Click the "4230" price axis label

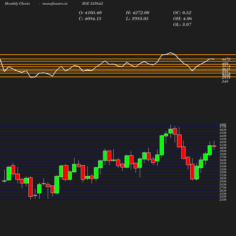tap(223, 142)
